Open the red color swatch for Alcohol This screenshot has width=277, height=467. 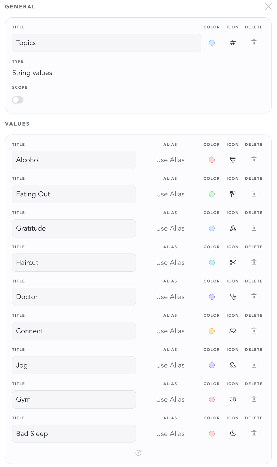212,160
